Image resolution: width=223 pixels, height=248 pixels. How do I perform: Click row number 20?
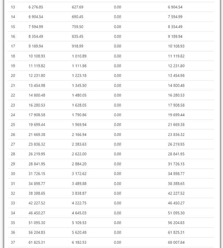point(13,75)
